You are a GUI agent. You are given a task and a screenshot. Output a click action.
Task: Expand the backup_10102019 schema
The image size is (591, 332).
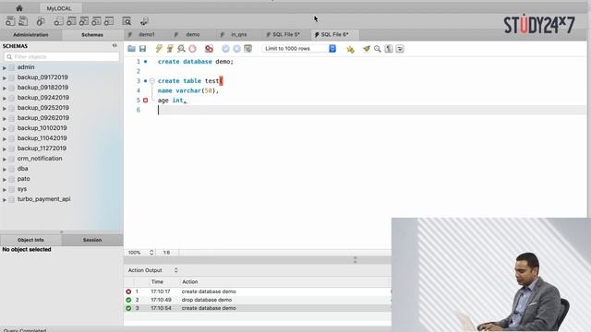click(5, 129)
